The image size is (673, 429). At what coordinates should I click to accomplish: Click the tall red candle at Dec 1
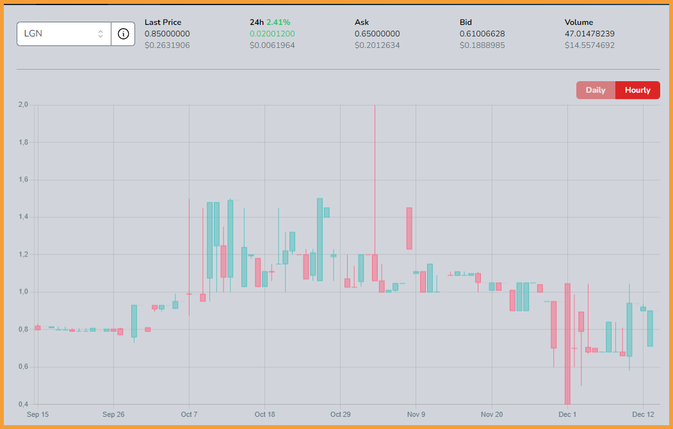567,344
